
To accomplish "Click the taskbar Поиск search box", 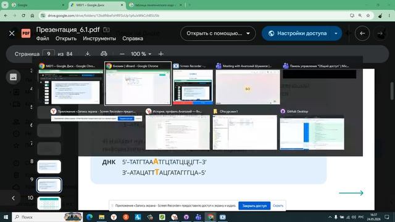I will [48, 217].
